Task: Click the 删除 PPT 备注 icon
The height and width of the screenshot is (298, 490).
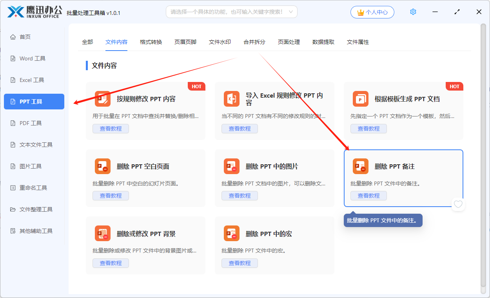Action: tap(360, 166)
